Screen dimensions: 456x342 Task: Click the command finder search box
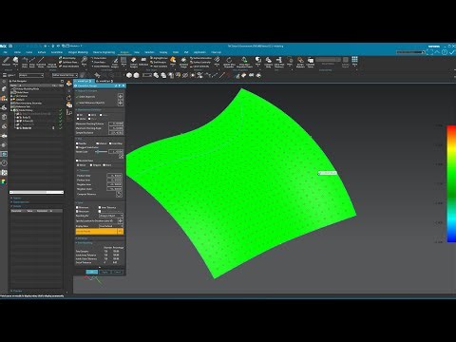410,52
